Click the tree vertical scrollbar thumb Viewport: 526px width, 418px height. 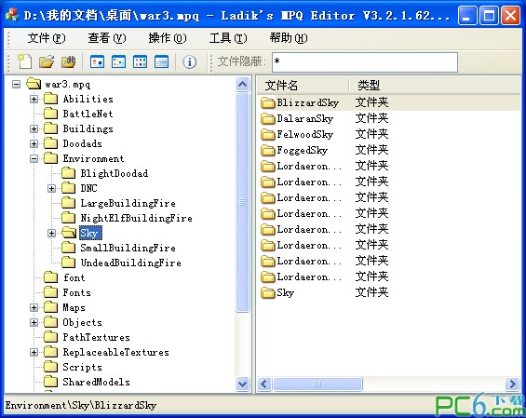[x=243, y=202]
